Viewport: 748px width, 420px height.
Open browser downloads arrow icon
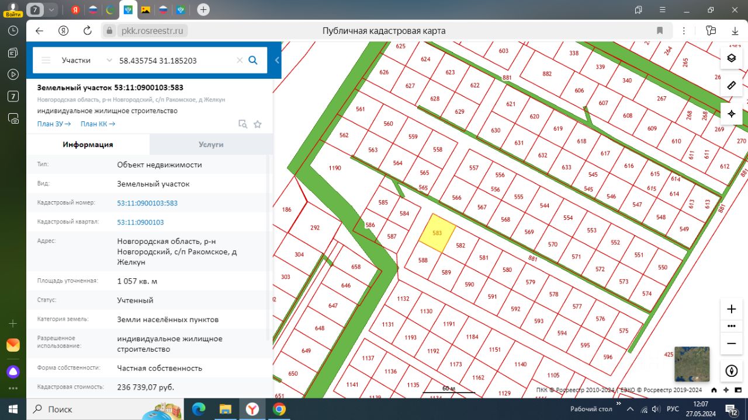[735, 31]
